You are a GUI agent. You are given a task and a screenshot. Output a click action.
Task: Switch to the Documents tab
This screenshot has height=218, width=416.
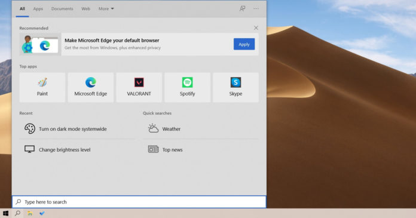[62, 9]
